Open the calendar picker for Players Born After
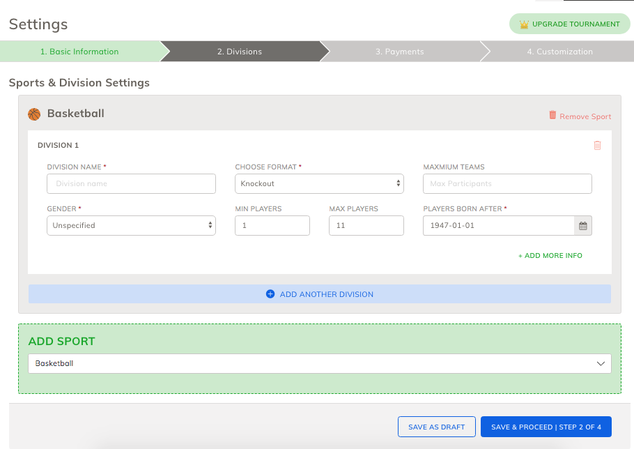This screenshot has height=449, width=634. 582,226
